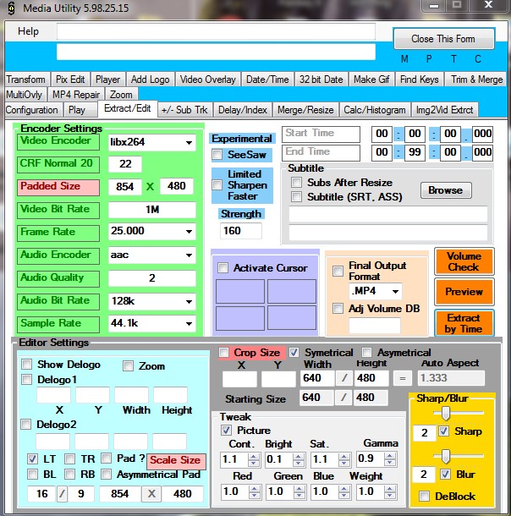Go to the Make Gif tab

tap(371, 80)
